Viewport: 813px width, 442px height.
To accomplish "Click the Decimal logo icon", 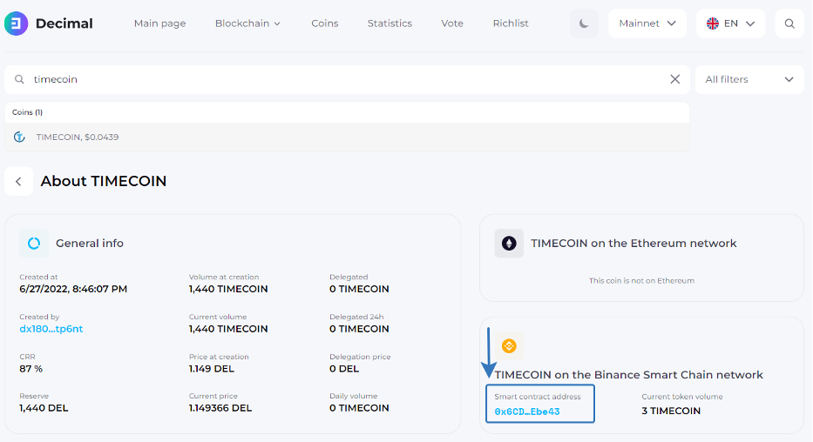I will 16,23.
